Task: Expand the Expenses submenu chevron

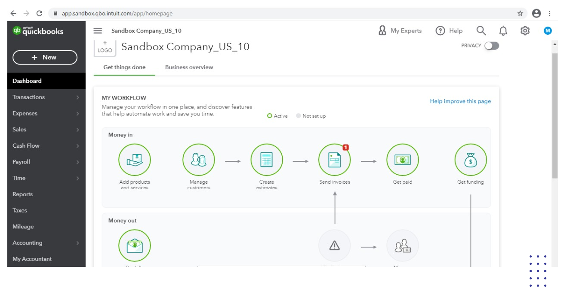Action: point(78,114)
